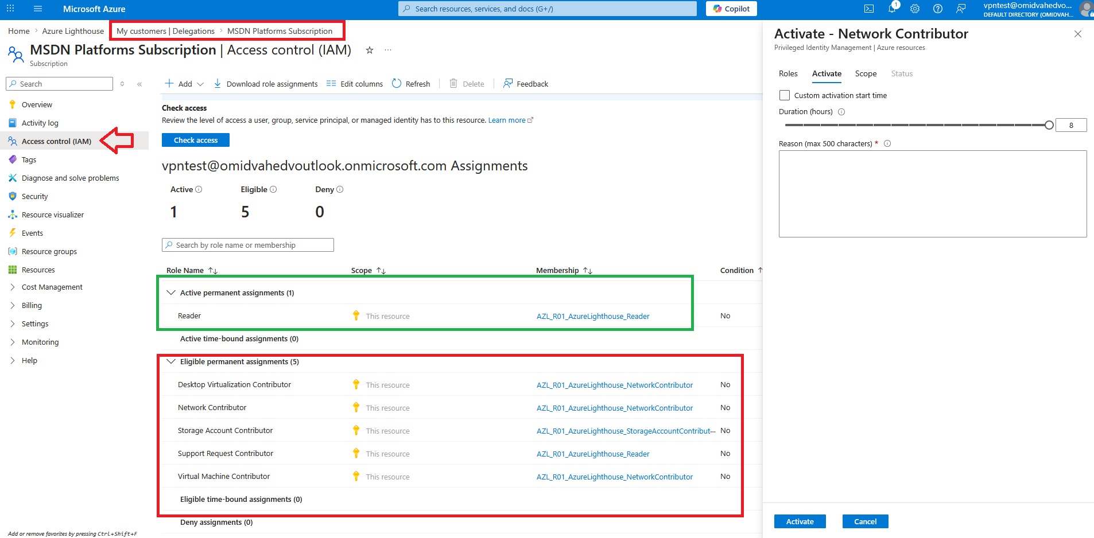Screen dimensions: 1094x538
Task: Open the Add dropdown menu
Action: click(184, 84)
